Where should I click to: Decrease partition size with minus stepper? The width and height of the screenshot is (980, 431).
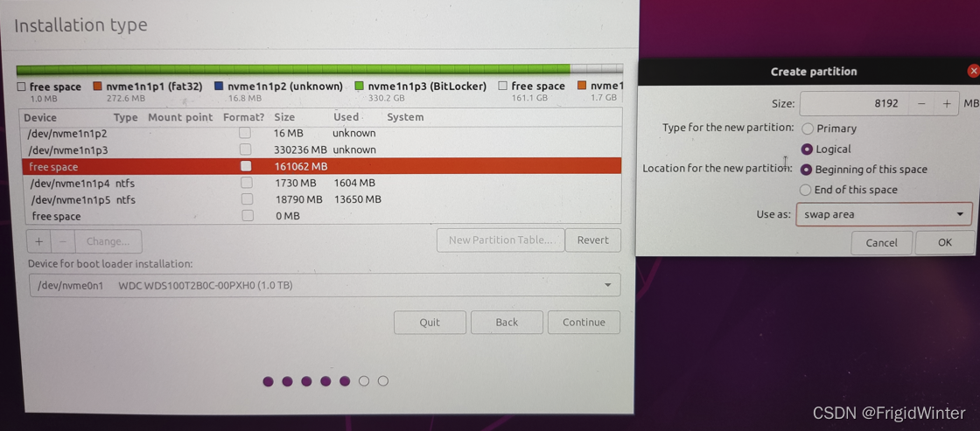pos(921,104)
